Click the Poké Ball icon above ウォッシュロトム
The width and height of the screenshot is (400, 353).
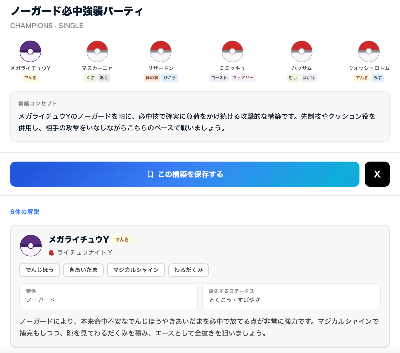click(x=369, y=51)
